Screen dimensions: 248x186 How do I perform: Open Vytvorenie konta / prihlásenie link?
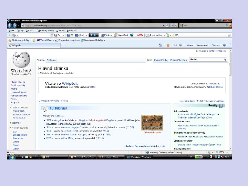pyautogui.click(x=212, y=51)
